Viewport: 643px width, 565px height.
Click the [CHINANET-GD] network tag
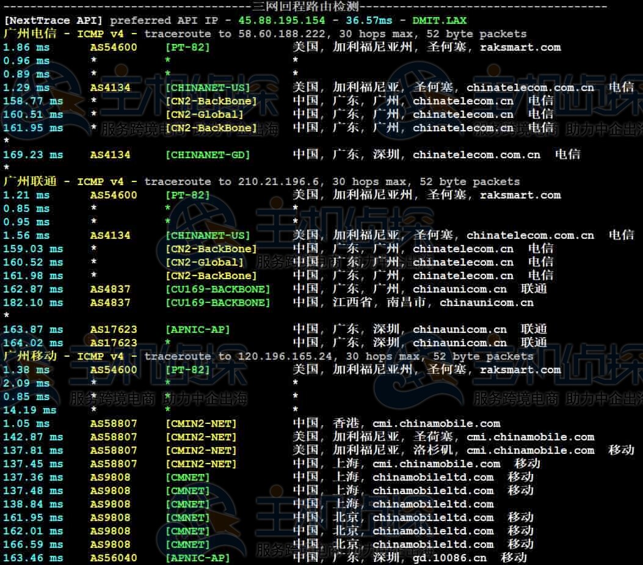pos(208,155)
